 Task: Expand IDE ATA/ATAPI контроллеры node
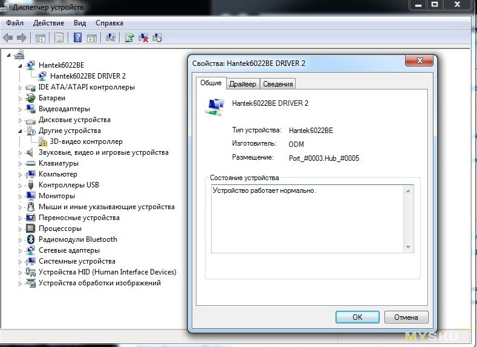click(x=20, y=88)
